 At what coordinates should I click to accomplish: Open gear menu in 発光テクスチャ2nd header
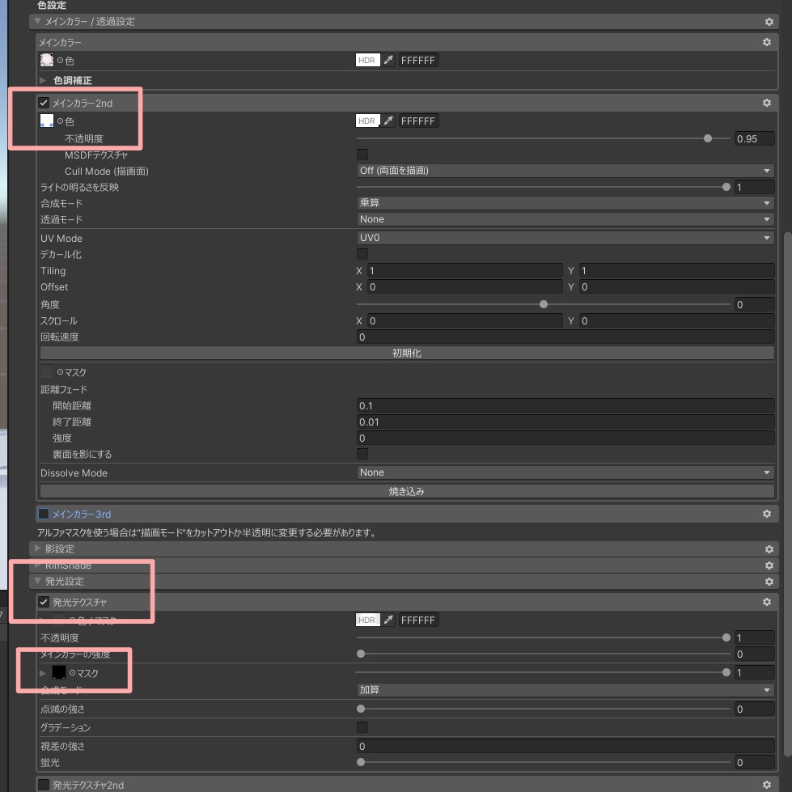tap(767, 785)
